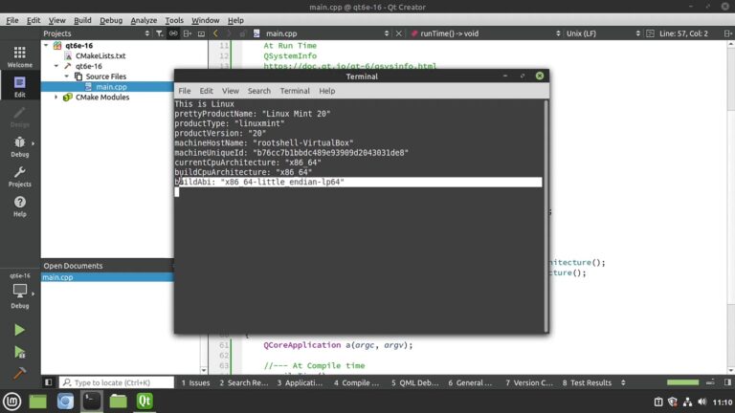This screenshot has width=735, height=413.
Task: Split the editor view
Action: (727, 33)
